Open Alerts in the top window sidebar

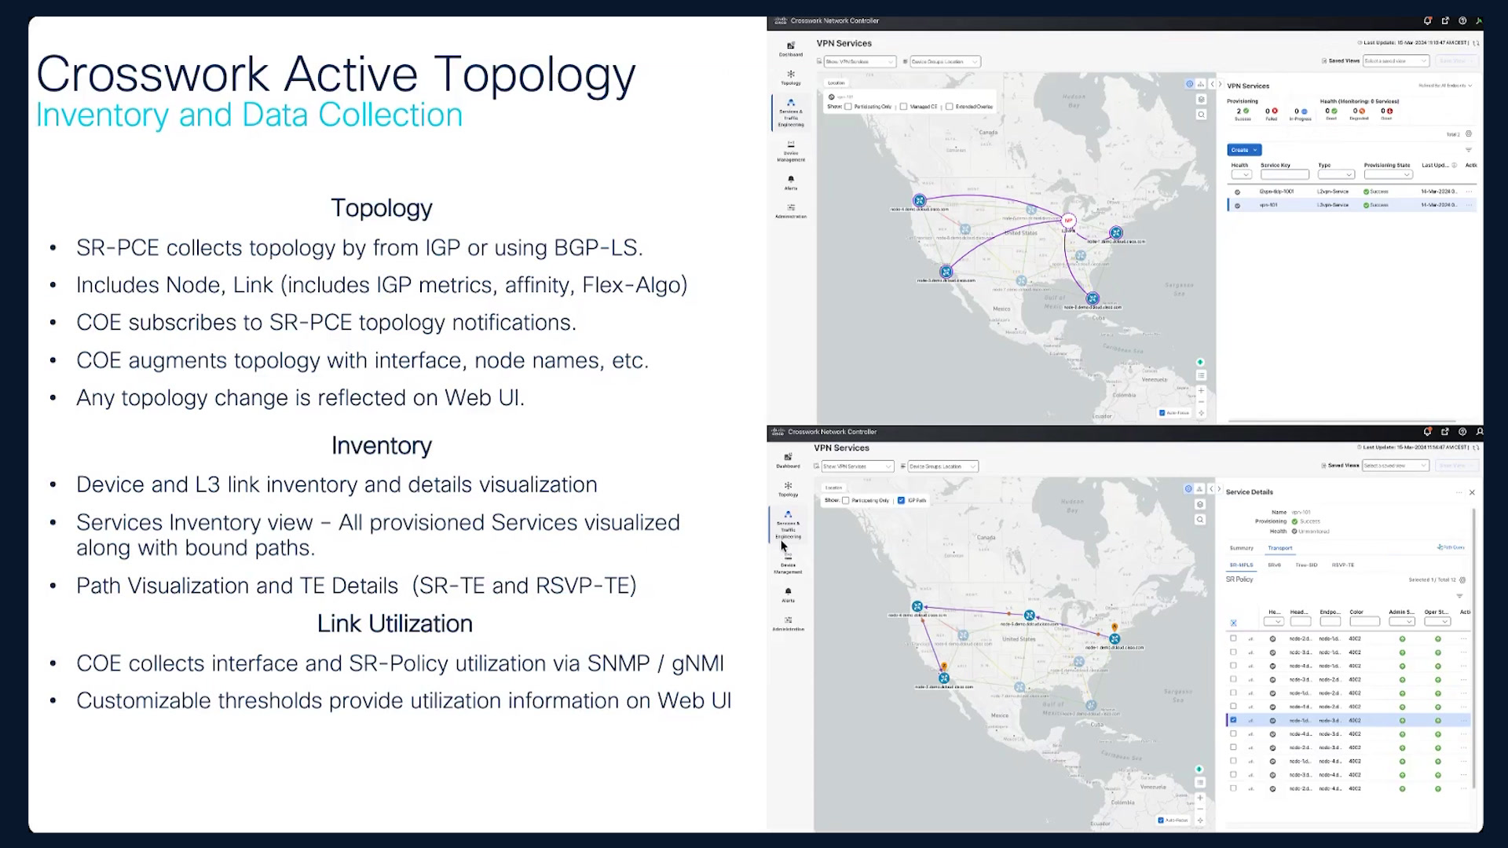[x=791, y=183]
